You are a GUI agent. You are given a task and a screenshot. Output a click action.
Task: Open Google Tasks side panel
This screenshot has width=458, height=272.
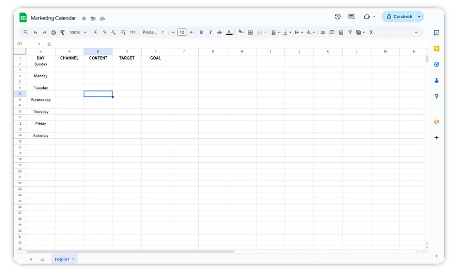tap(436, 65)
